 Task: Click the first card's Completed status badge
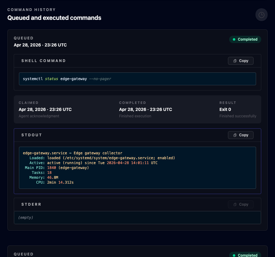point(245,39)
